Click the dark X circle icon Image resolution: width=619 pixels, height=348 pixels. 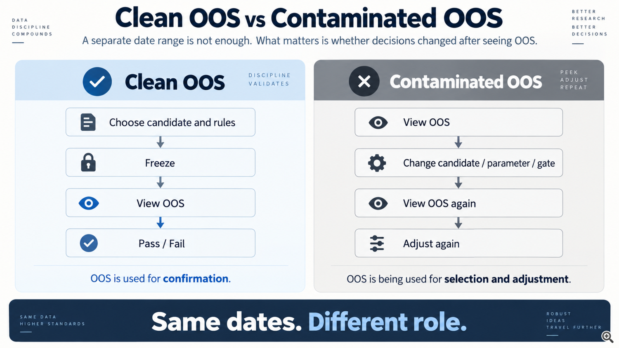point(364,81)
